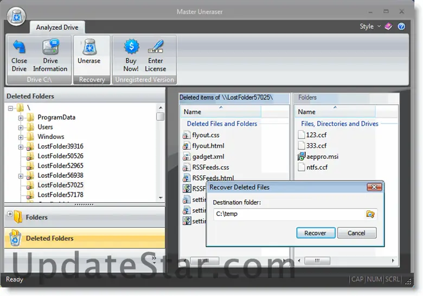423x296 pixels.
Task: Expand the ProgramData tree node
Action: coord(21,118)
